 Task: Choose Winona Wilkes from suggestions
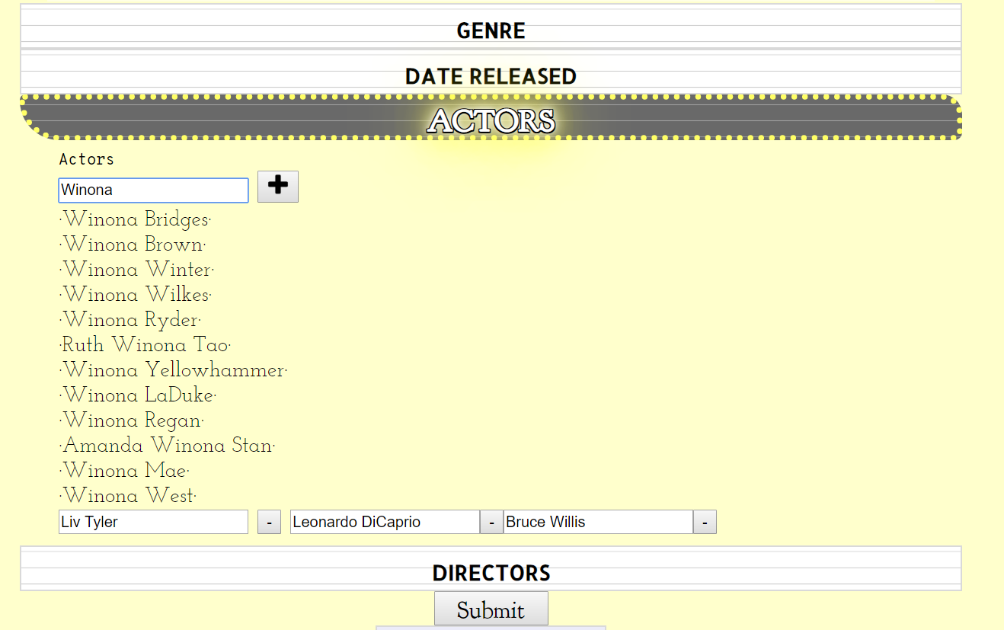point(136,295)
